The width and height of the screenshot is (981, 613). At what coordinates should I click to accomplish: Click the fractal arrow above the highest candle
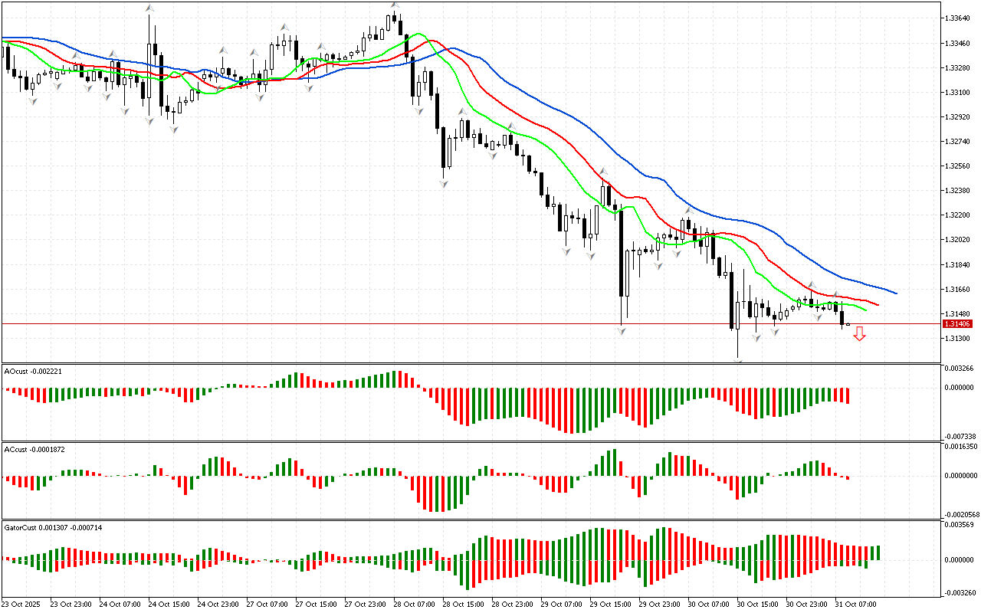(395, 5)
